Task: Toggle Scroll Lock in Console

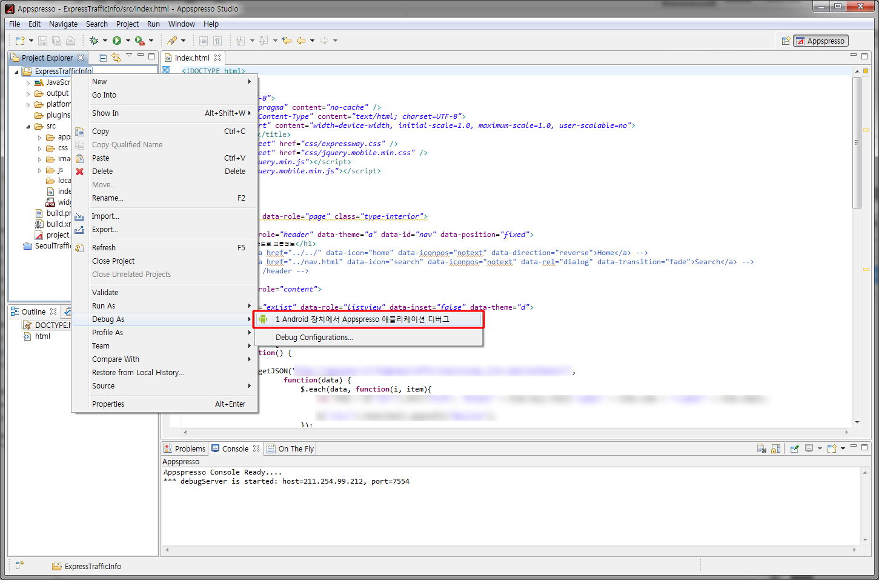Action: [x=775, y=448]
